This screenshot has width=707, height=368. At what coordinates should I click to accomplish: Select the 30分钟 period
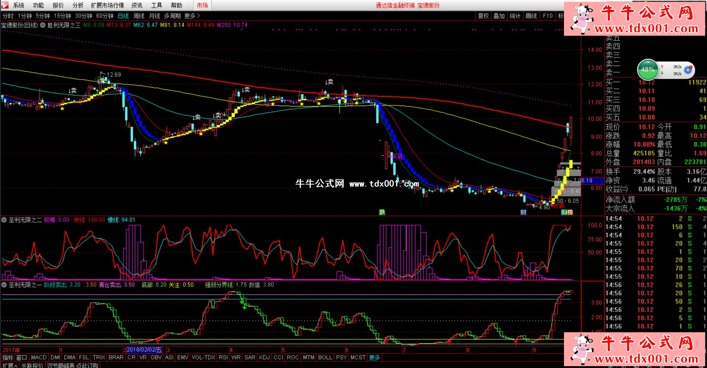(84, 16)
